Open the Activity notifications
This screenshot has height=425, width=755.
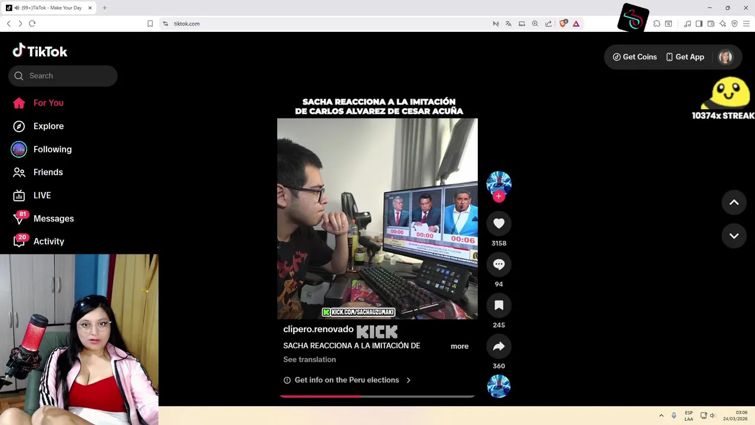pyautogui.click(x=38, y=241)
